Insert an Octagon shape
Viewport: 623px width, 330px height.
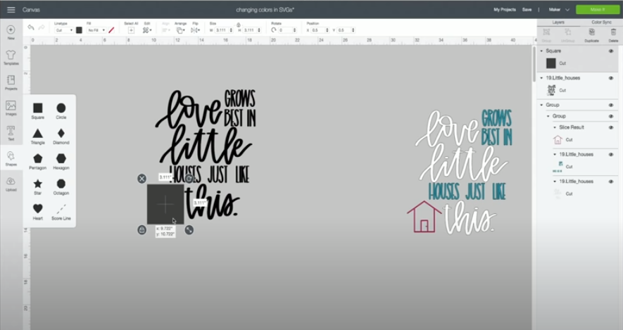click(61, 186)
